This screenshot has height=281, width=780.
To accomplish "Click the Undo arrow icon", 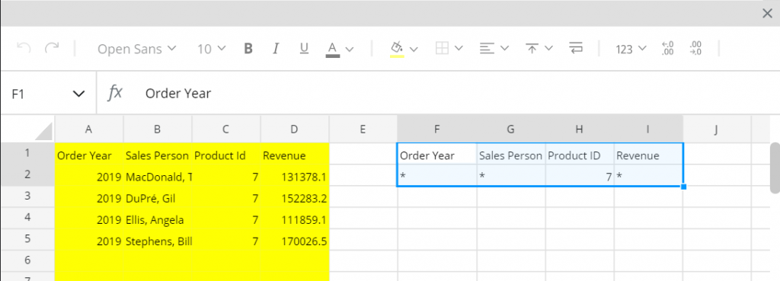I will point(24,48).
